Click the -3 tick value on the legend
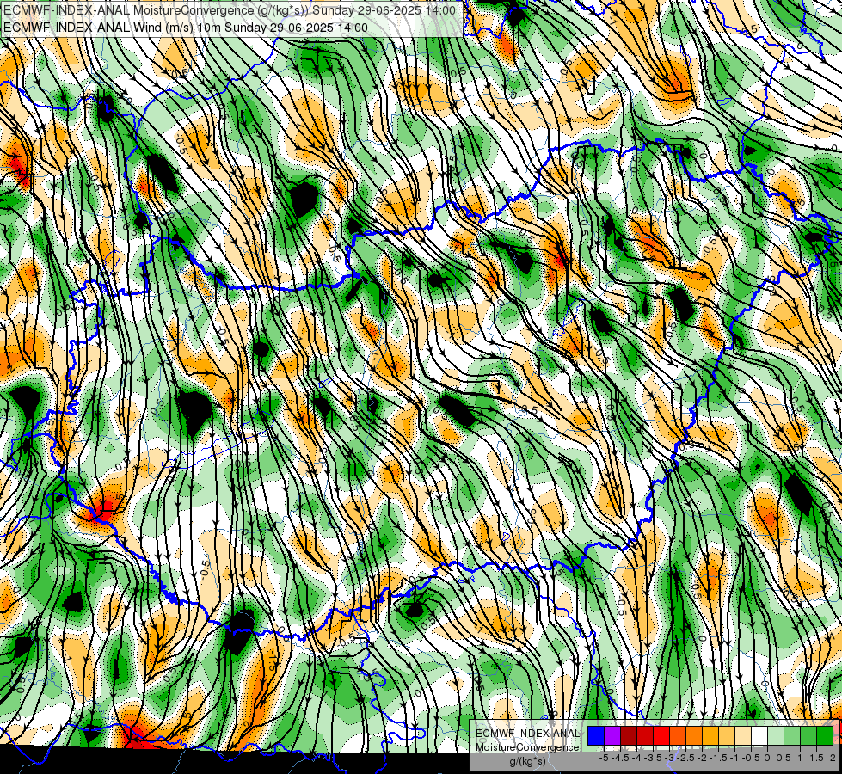Viewport: 842px width, 774px height. [x=669, y=758]
